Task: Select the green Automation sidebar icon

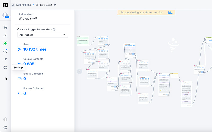Action: [5, 44]
